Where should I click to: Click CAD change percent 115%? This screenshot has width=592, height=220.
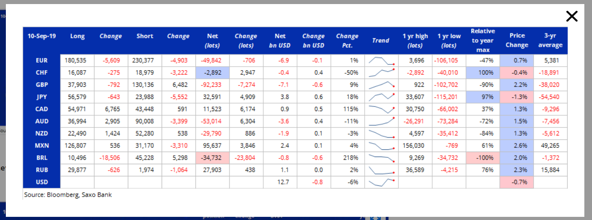coord(348,109)
